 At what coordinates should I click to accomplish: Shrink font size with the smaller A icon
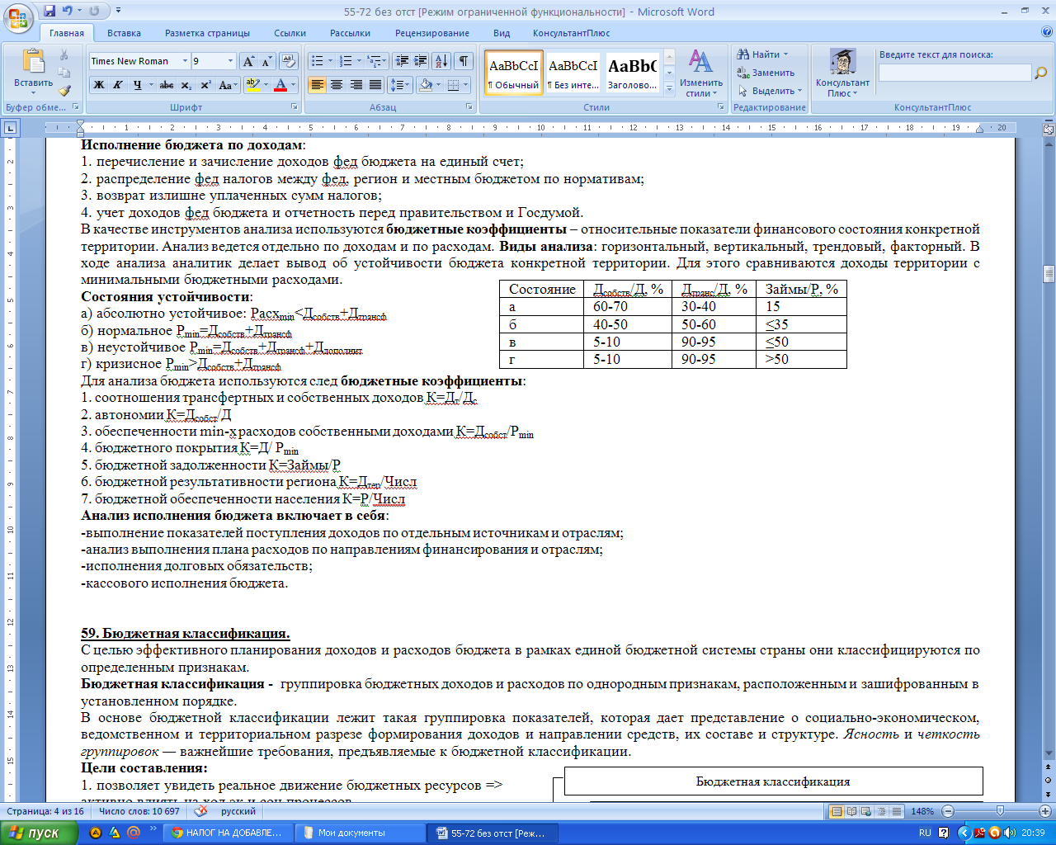point(266,61)
